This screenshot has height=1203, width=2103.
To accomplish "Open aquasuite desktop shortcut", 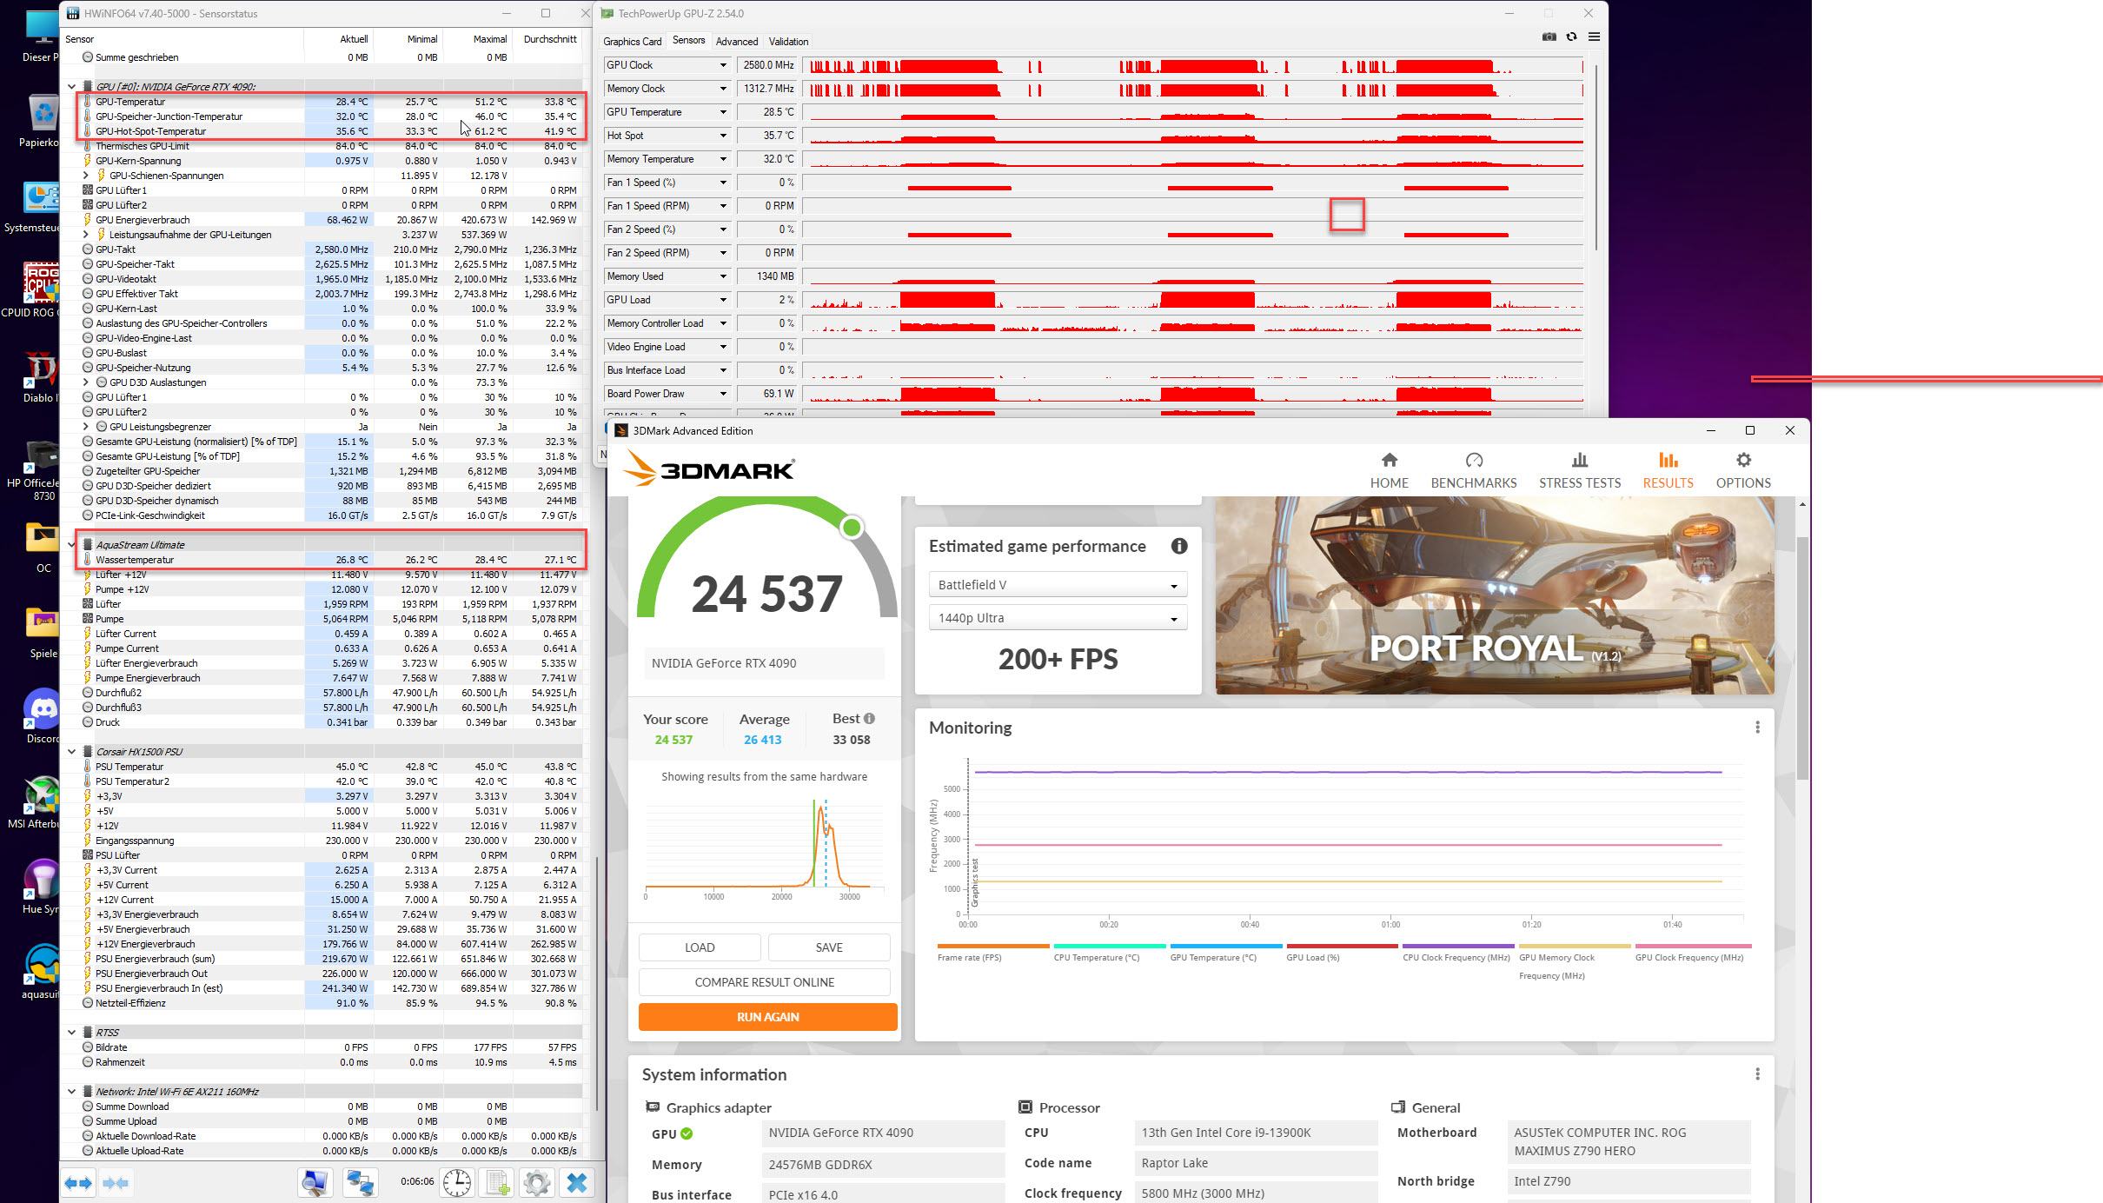I will tap(42, 972).
